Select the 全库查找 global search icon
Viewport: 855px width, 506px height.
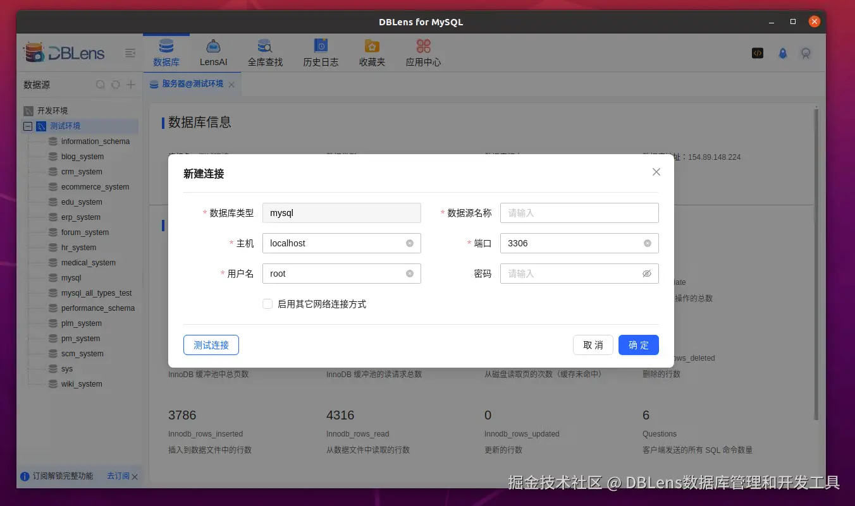(265, 52)
